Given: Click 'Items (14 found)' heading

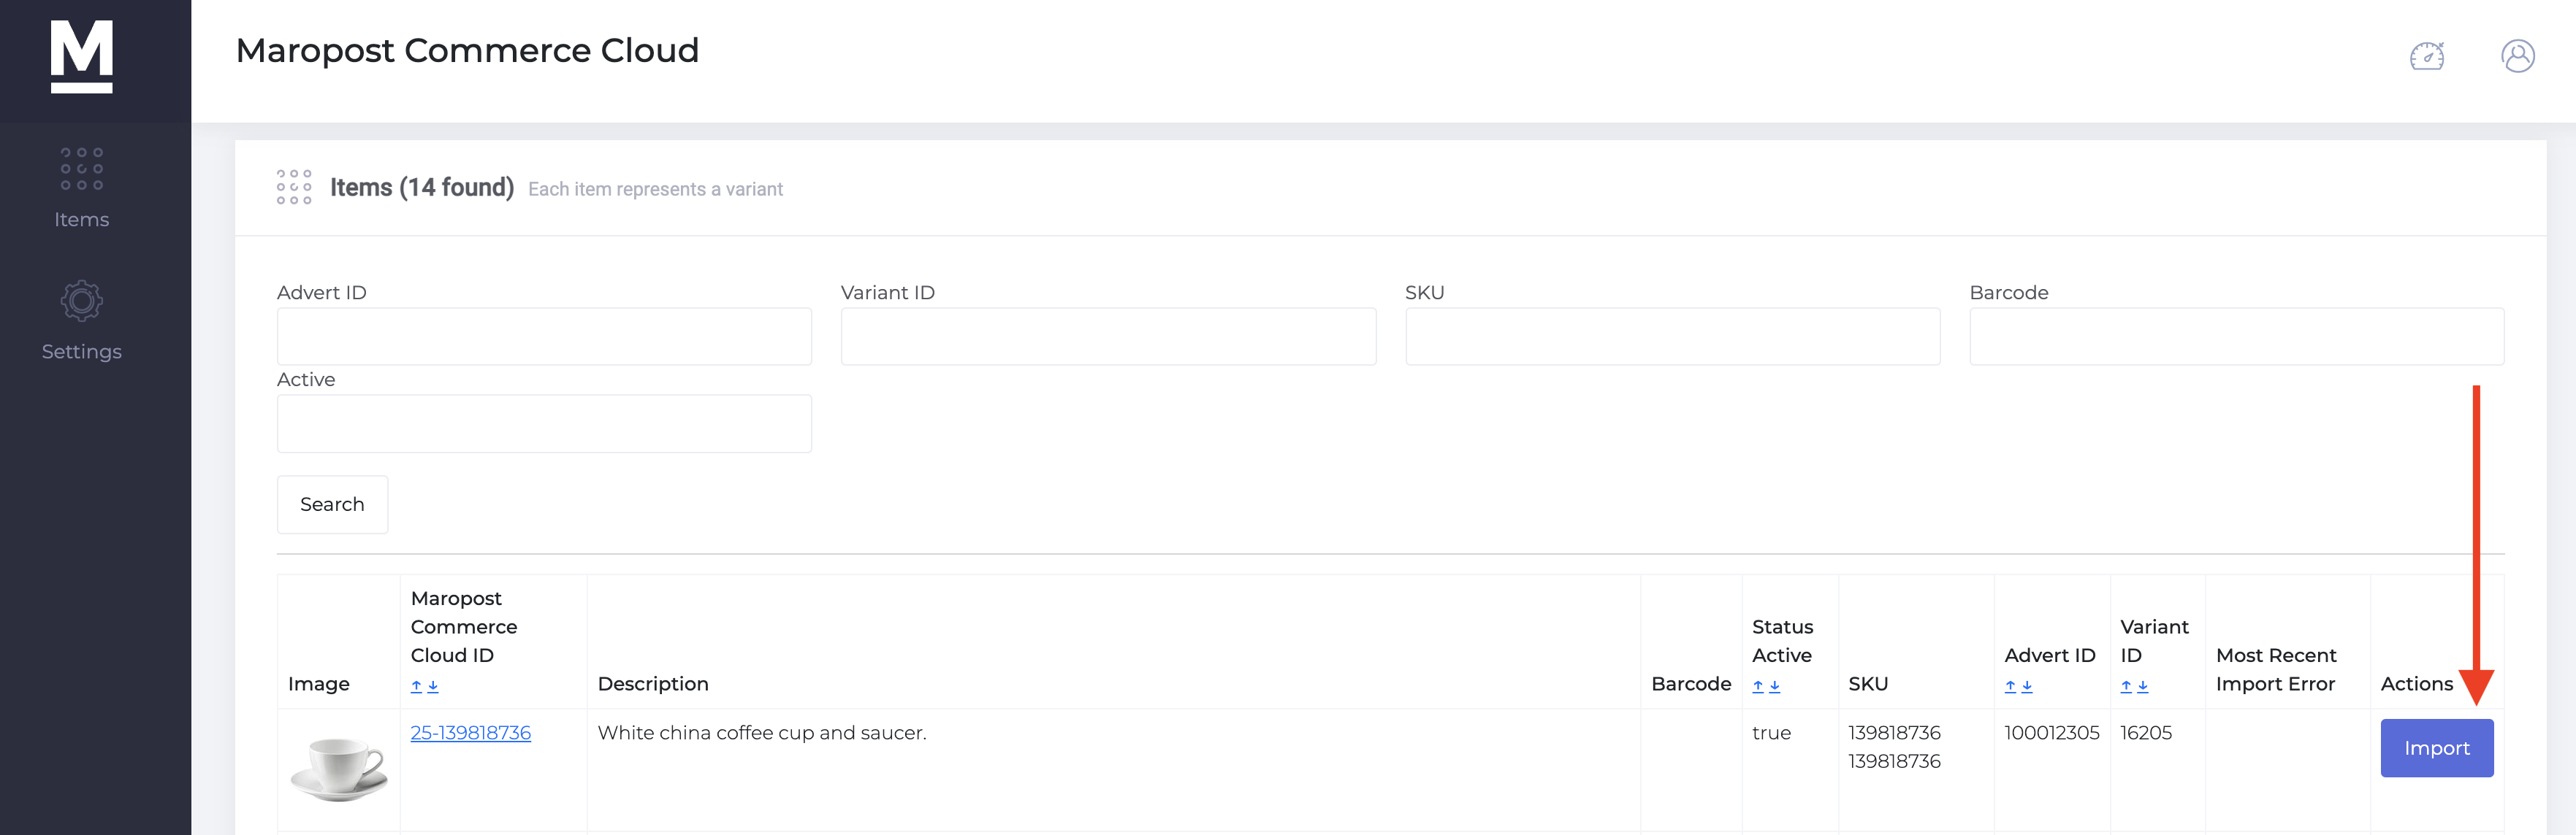Looking at the screenshot, I should [x=422, y=188].
